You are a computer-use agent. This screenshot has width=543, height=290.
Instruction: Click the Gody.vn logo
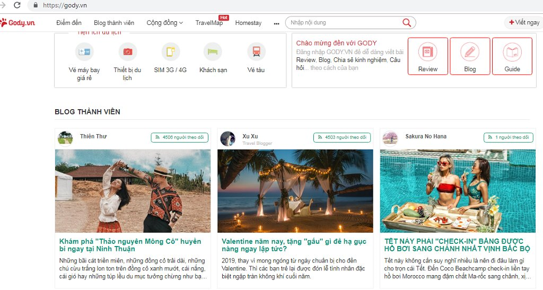pos(17,23)
